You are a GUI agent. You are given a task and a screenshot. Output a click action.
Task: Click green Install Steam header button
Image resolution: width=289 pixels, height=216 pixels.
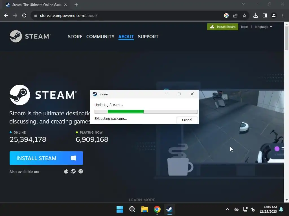point(223,27)
